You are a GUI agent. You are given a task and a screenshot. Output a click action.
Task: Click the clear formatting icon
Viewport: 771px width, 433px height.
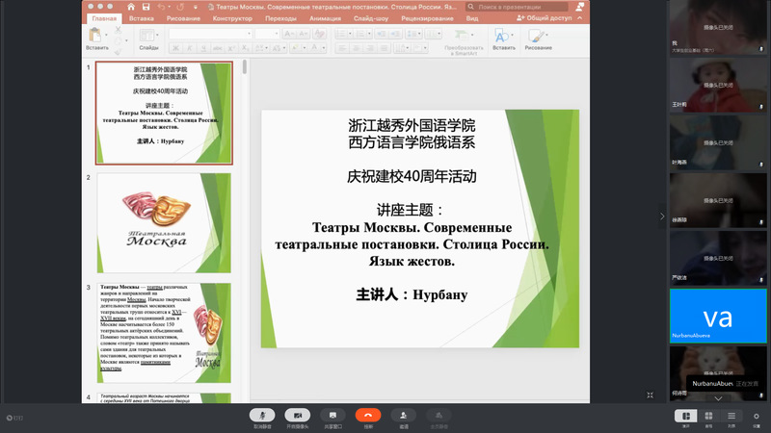click(320, 34)
